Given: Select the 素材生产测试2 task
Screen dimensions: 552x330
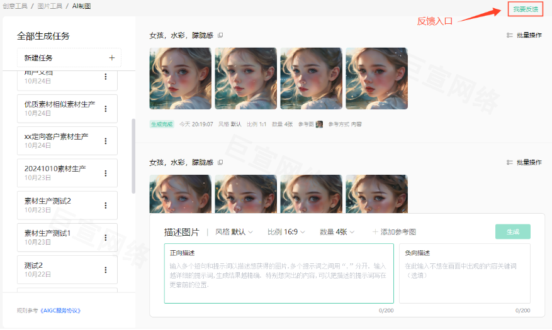Looking at the screenshot, I should click(67, 206).
